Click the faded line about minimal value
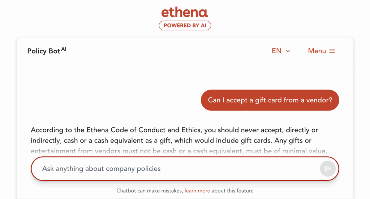 coord(179,151)
